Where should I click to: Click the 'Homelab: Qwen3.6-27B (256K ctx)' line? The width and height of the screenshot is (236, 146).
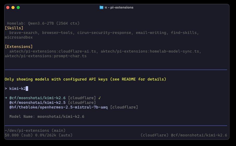click(43, 23)
